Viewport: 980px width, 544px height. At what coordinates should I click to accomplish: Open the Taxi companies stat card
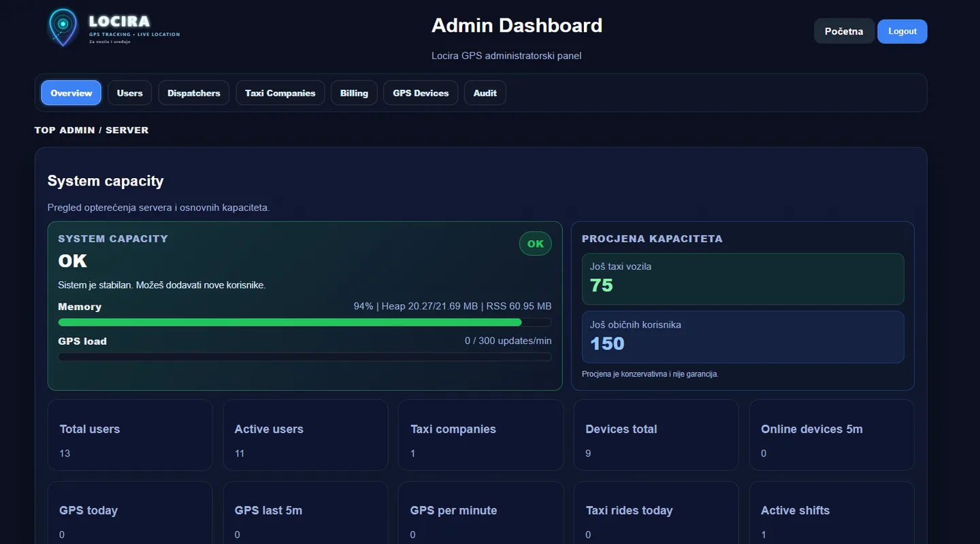click(481, 435)
